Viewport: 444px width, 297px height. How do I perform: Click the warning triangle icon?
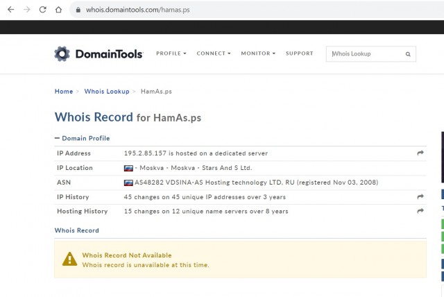tap(69, 259)
